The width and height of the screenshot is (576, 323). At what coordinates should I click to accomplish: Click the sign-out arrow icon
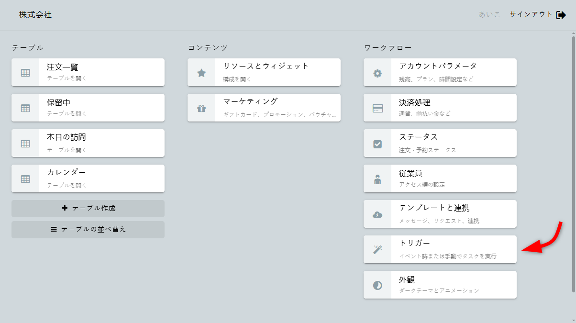[x=561, y=15]
